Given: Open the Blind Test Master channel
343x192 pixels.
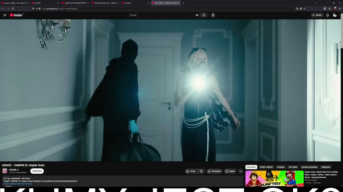Looking at the screenshot, I should point(311,180).
